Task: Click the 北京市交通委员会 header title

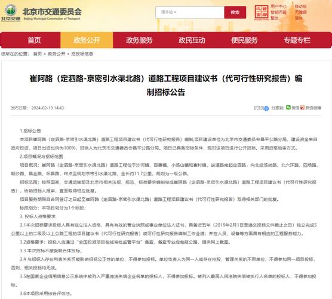Action: pyautogui.click(x=52, y=11)
